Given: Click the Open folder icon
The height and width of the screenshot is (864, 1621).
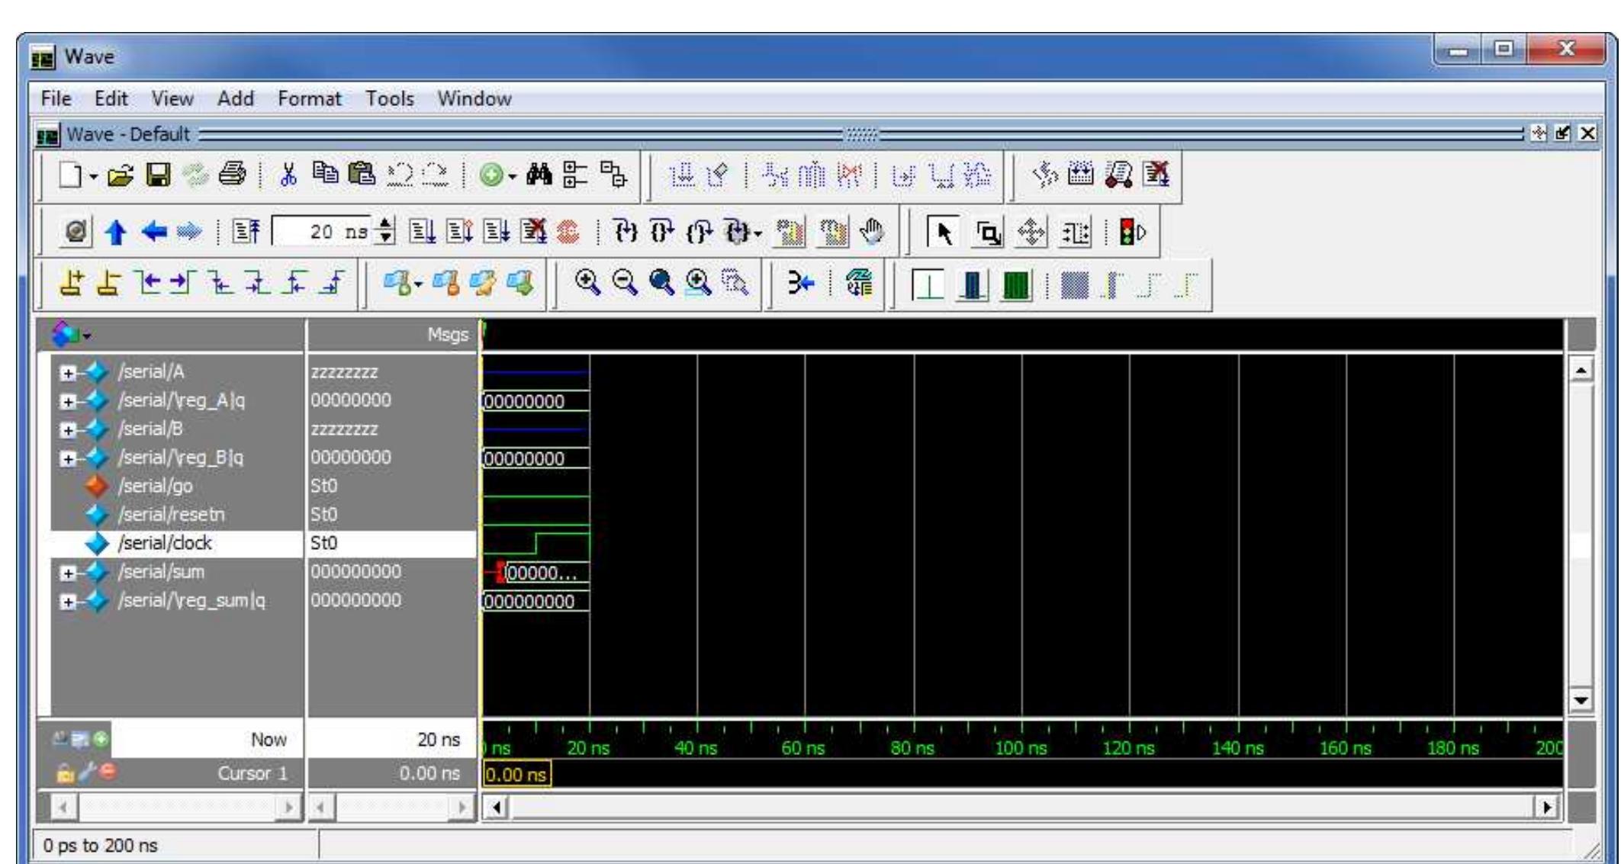Looking at the screenshot, I should click(x=121, y=176).
